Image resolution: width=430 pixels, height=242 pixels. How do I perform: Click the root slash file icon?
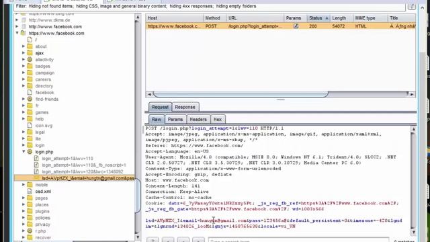point(30,40)
